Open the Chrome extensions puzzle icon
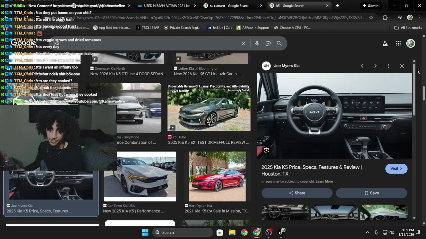 [x=385, y=18]
